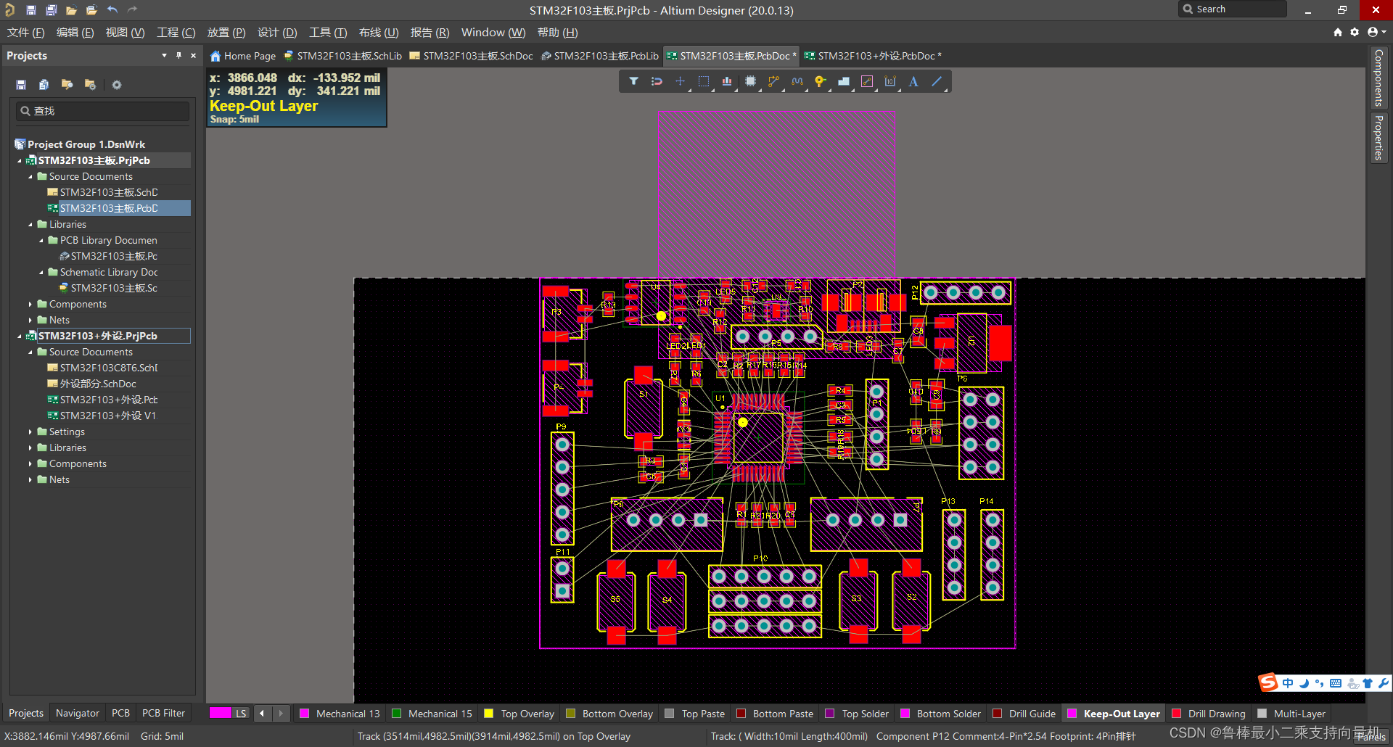1393x747 pixels.
Task: Switch to STM32F103主板.SchDoc tab
Action: click(x=471, y=56)
